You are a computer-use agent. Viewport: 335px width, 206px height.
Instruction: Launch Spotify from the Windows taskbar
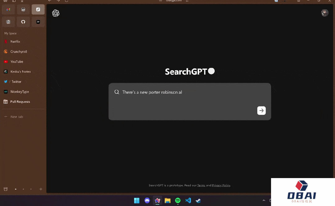[178, 200]
